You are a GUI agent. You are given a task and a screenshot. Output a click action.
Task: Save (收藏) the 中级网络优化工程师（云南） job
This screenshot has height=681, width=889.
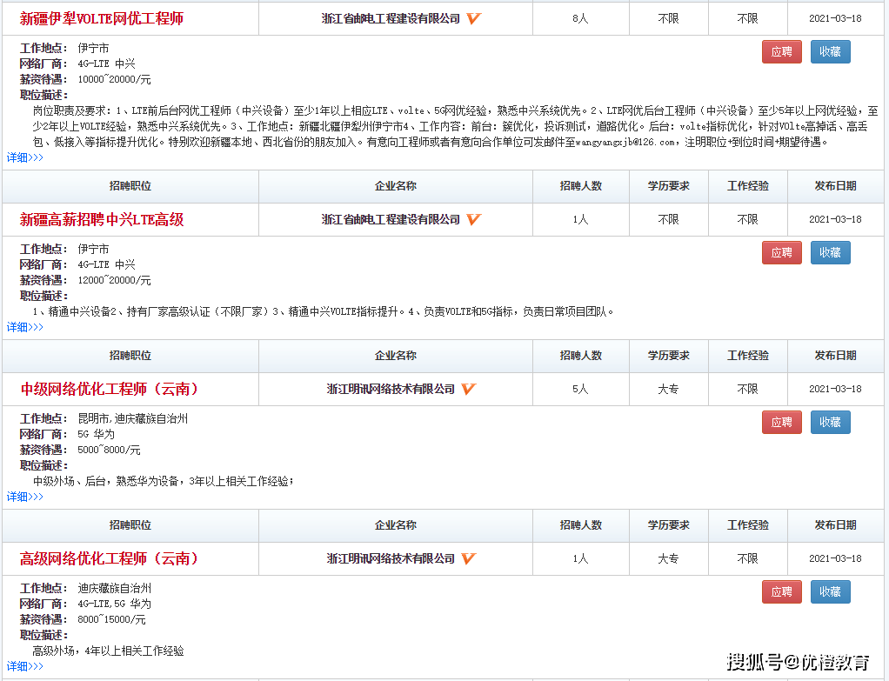point(831,422)
